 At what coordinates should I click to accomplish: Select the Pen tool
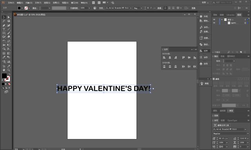pyautogui.click(x=4, y=25)
